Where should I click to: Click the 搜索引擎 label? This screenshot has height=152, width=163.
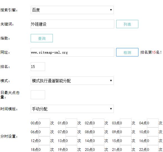[x=9, y=10]
